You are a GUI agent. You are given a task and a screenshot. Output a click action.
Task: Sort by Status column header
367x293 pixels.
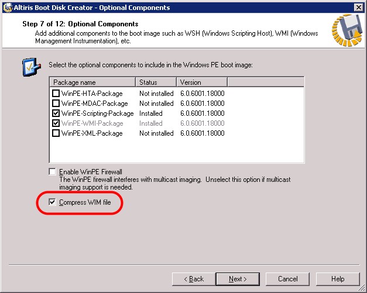(156, 82)
